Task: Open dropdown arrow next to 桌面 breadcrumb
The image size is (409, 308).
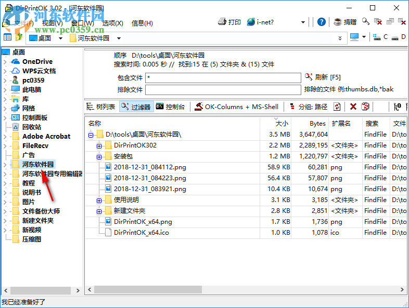Action: pyautogui.click(x=61, y=38)
